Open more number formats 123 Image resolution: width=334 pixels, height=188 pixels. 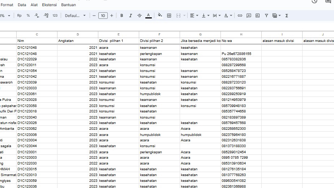pyautogui.click(x=55, y=16)
